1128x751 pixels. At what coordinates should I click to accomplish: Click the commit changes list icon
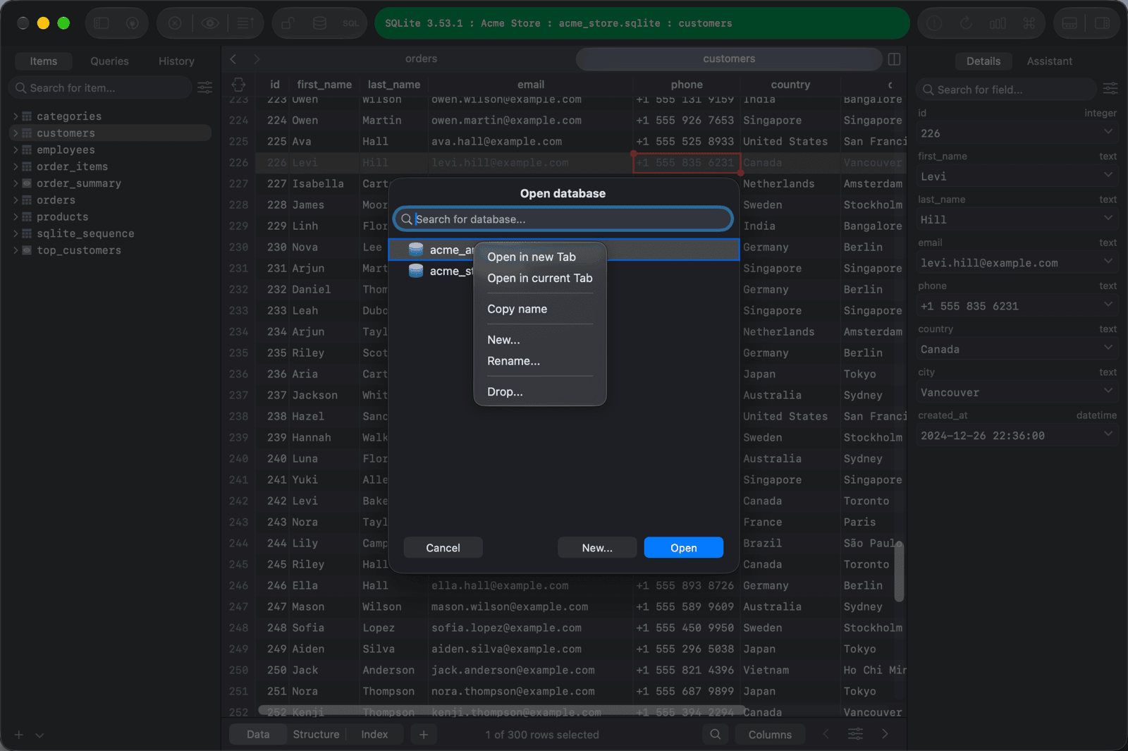245,23
